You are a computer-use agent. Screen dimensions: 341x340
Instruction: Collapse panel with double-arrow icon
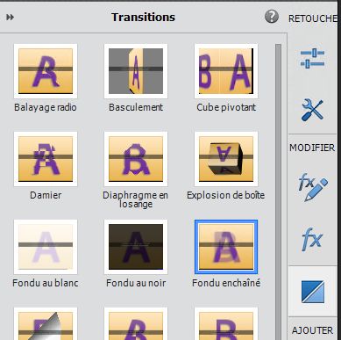point(10,18)
